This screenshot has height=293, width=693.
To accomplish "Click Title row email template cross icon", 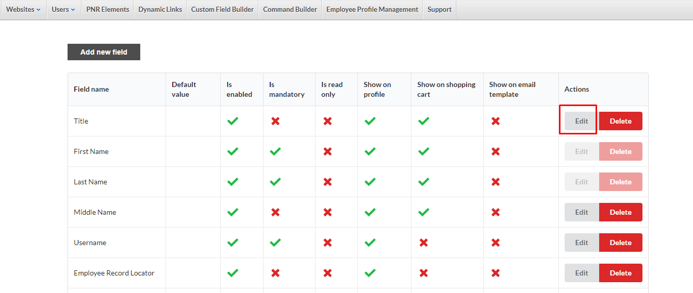I will (x=496, y=121).
